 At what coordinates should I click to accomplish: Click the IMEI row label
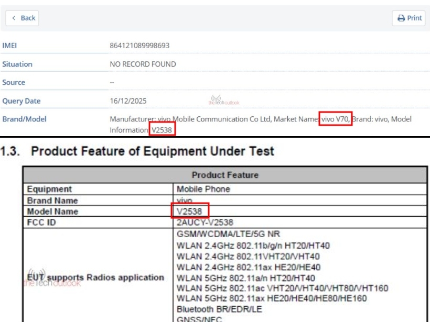click(9, 46)
